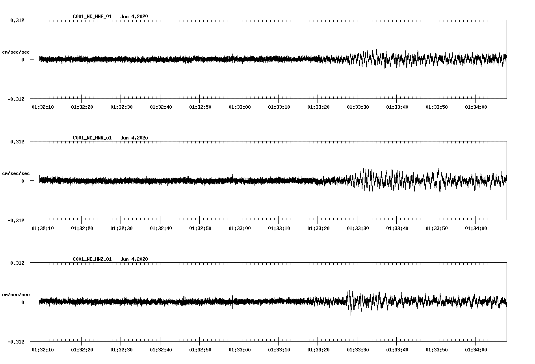The image size is (535, 364).
Task: Click the -0.312 lower limit on HNE plot
Action: [16, 99]
